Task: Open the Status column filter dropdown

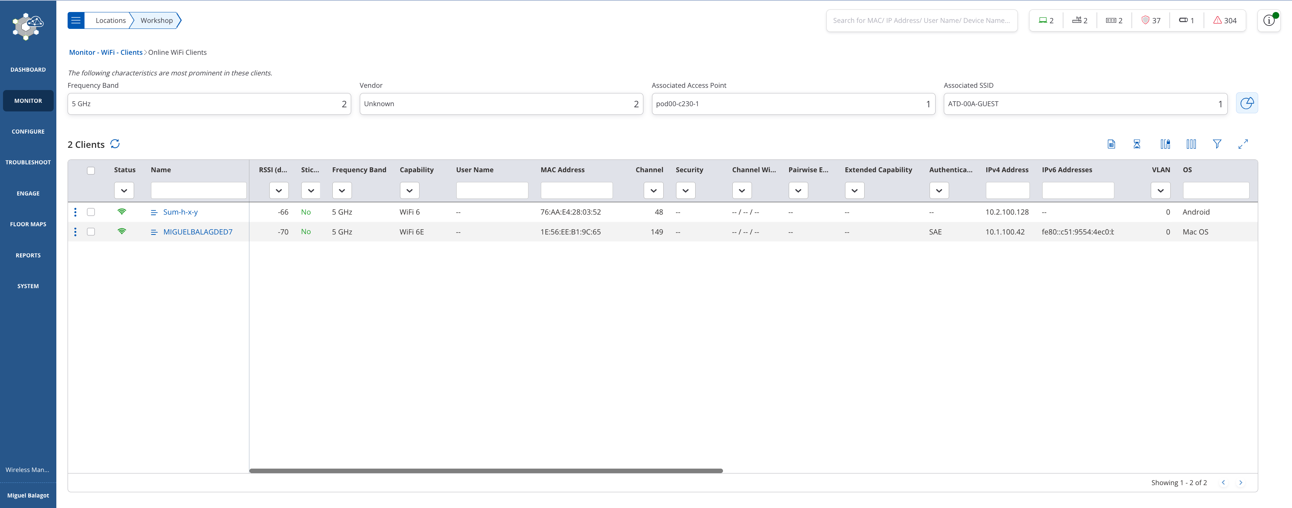Action: [x=124, y=190]
